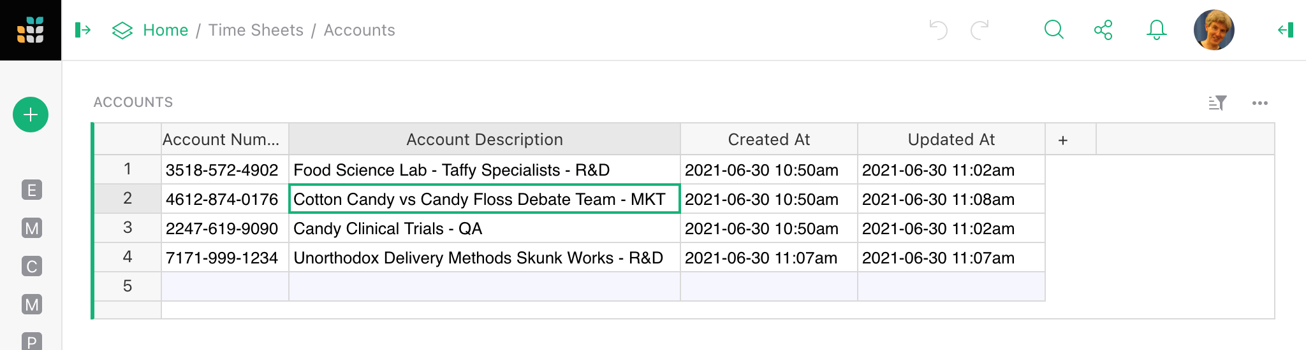The width and height of the screenshot is (1306, 350).
Task: Click the document layers icon
Action: pos(122,30)
